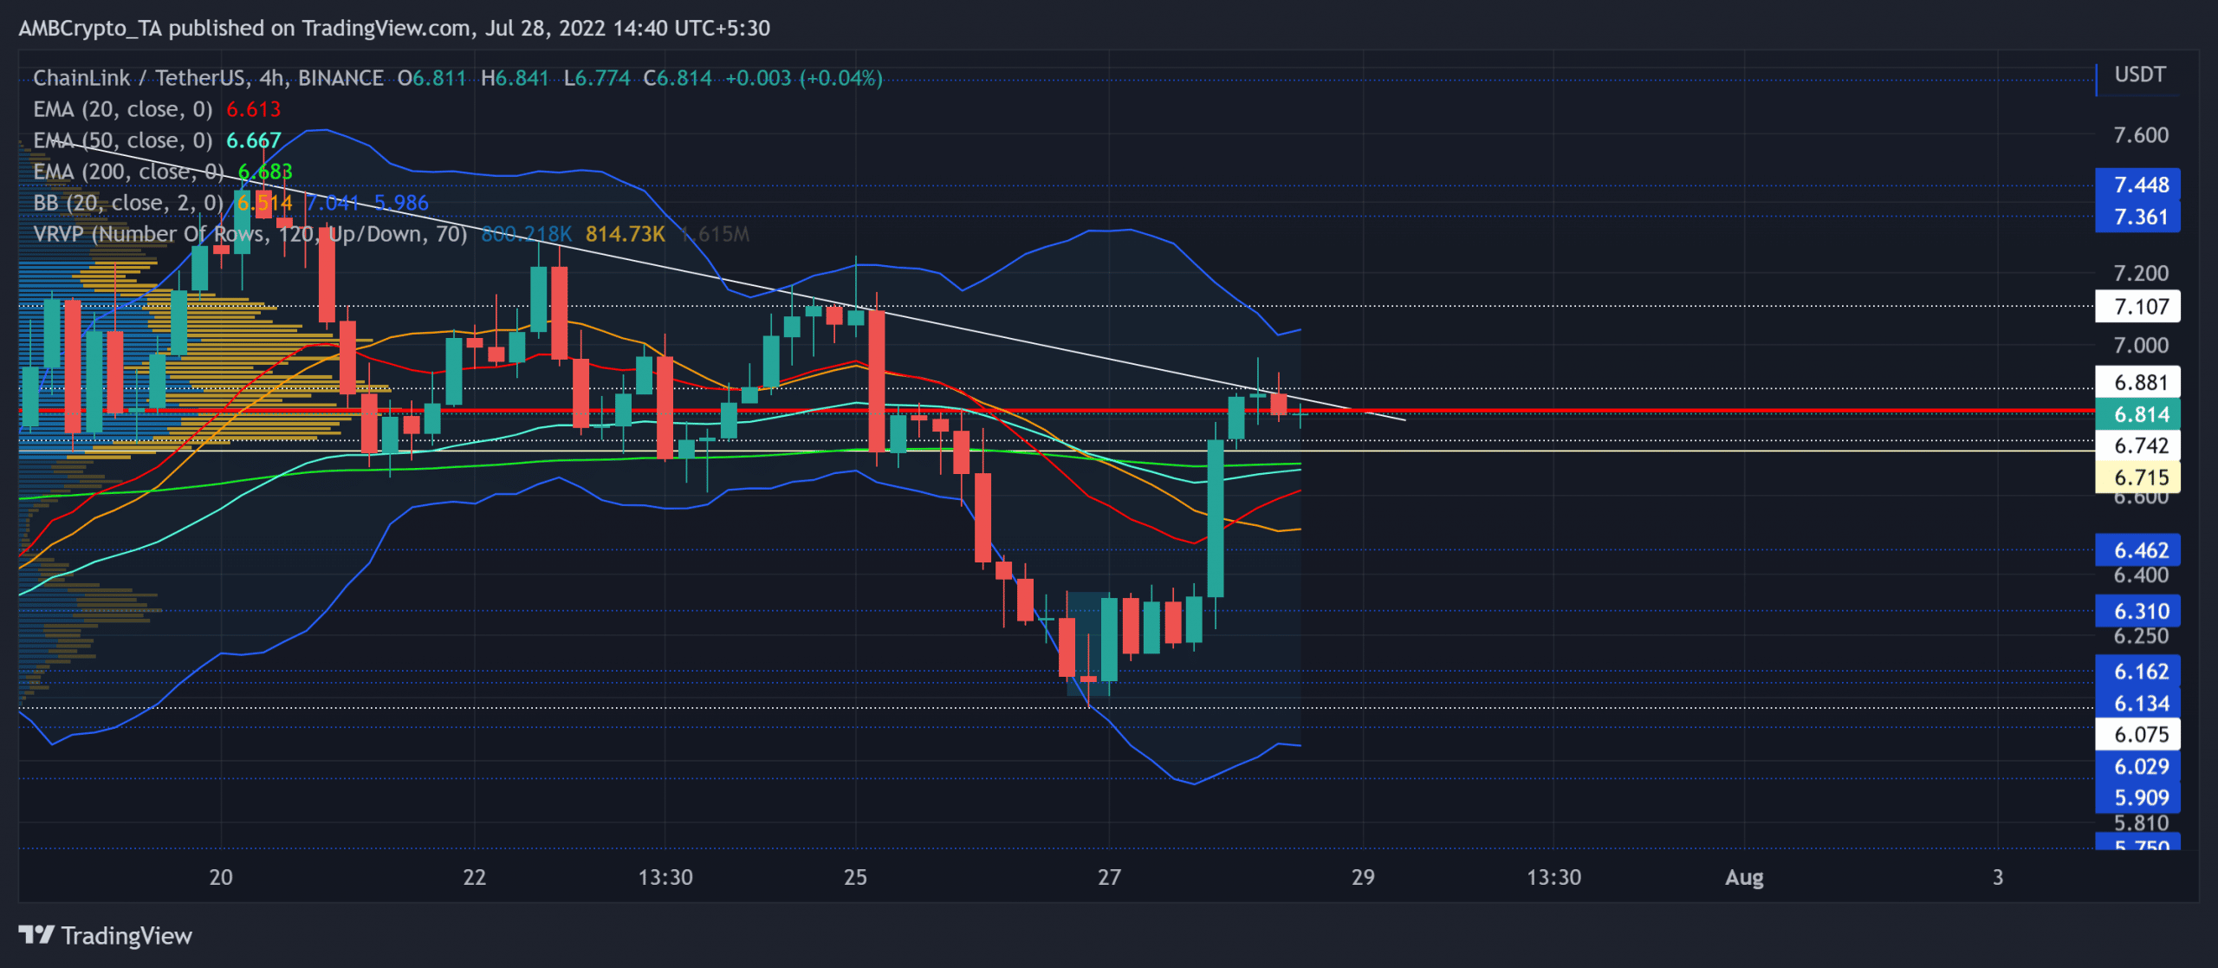
Task: Click date label 25 on time axis
Action: pyautogui.click(x=855, y=877)
